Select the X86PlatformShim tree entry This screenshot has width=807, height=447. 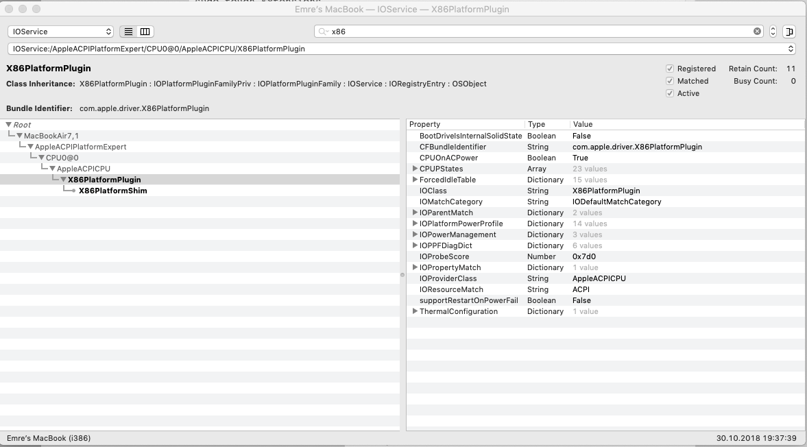click(x=112, y=191)
